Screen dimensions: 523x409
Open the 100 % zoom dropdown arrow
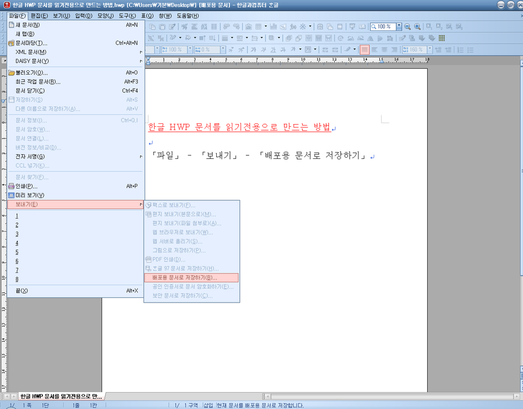point(399,26)
